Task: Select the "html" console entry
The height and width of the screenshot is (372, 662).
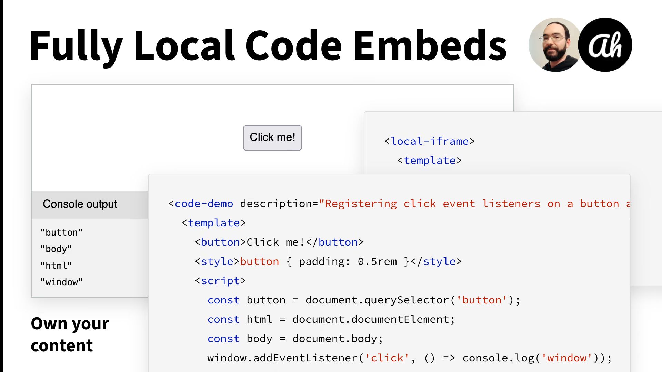Action: [56, 265]
